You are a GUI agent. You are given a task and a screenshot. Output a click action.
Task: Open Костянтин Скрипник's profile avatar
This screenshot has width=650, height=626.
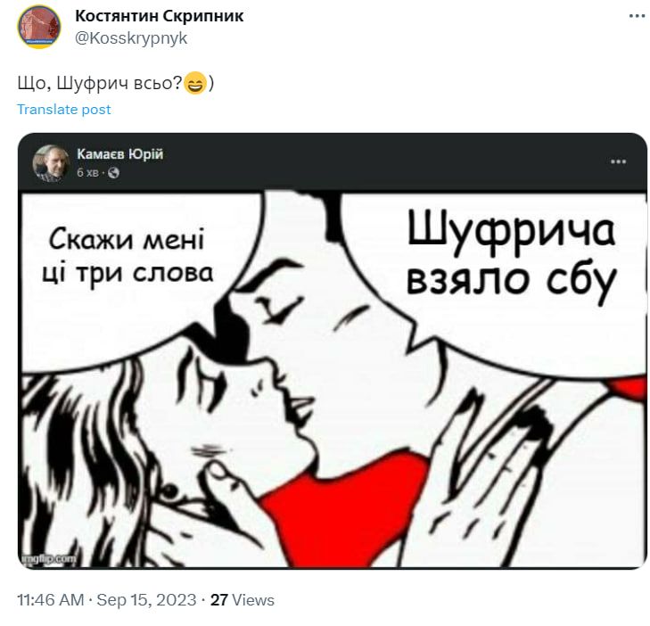point(39,27)
